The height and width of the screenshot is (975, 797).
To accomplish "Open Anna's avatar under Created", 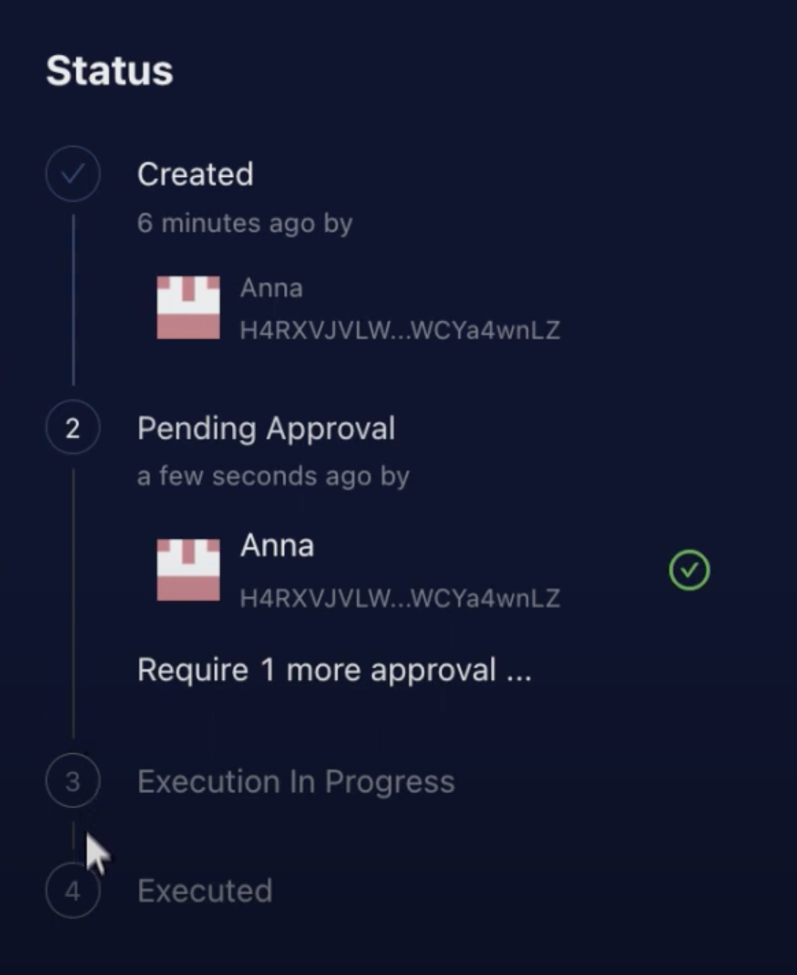I will [x=188, y=308].
